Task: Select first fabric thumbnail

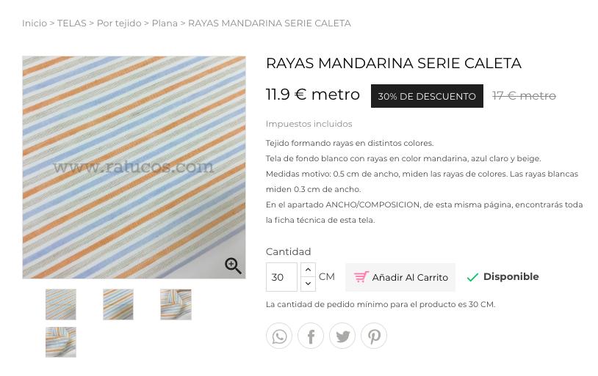Action: 61,304
